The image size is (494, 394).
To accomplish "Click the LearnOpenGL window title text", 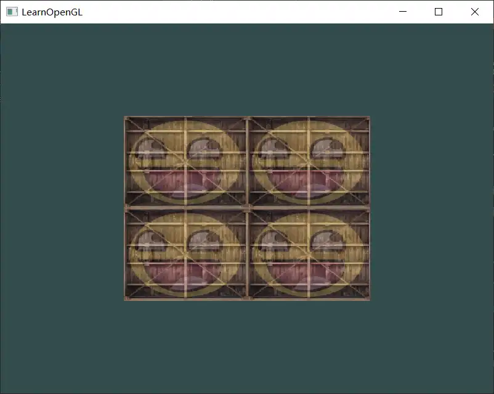I will (x=52, y=12).
